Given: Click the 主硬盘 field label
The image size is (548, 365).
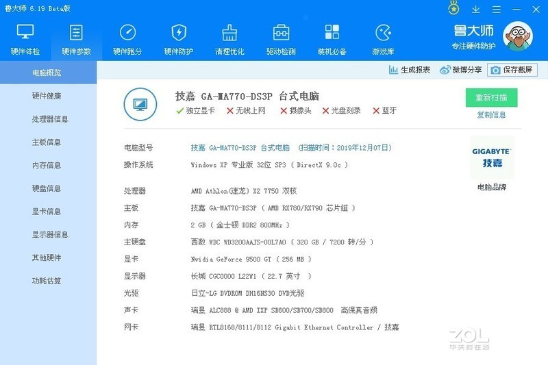Looking at the screenshot, I should tap(134, 242).
